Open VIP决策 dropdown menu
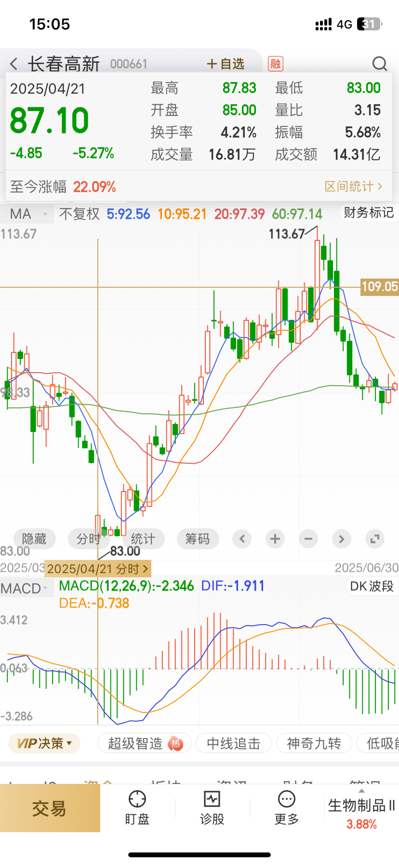 [x=44, y=743]
